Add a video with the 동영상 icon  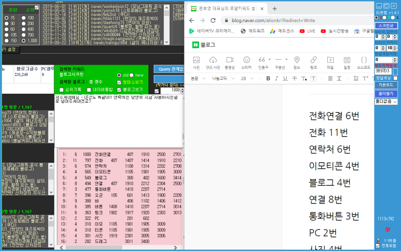230,63
